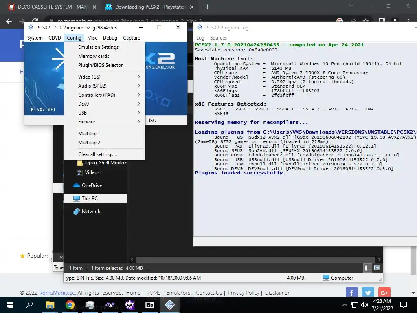Choose Multitap 2 option
This screenshot has height=313, width=417.
click(105, 143)
